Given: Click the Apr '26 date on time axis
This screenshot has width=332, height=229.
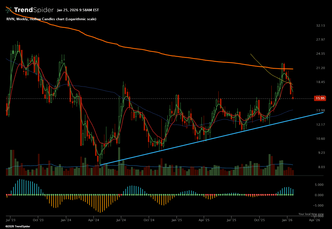Looking at the screenshot, I should pos(314,220).
